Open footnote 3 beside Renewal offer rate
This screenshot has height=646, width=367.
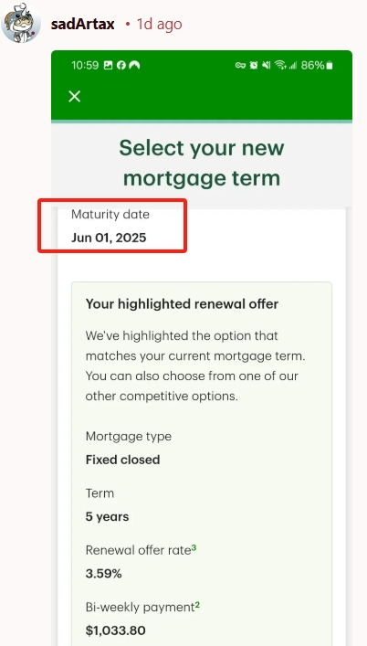pos(194,547)
